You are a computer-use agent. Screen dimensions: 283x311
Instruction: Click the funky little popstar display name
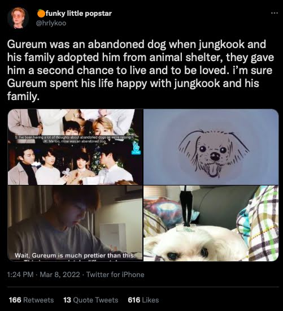point(79,14)
